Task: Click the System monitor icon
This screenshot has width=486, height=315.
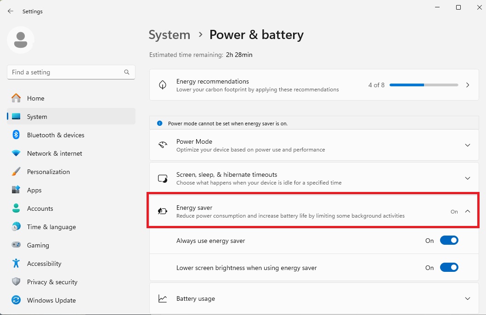Action: (16, 117)
